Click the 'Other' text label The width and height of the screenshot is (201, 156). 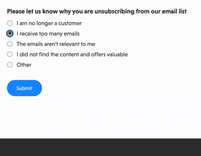click(24, 65)
